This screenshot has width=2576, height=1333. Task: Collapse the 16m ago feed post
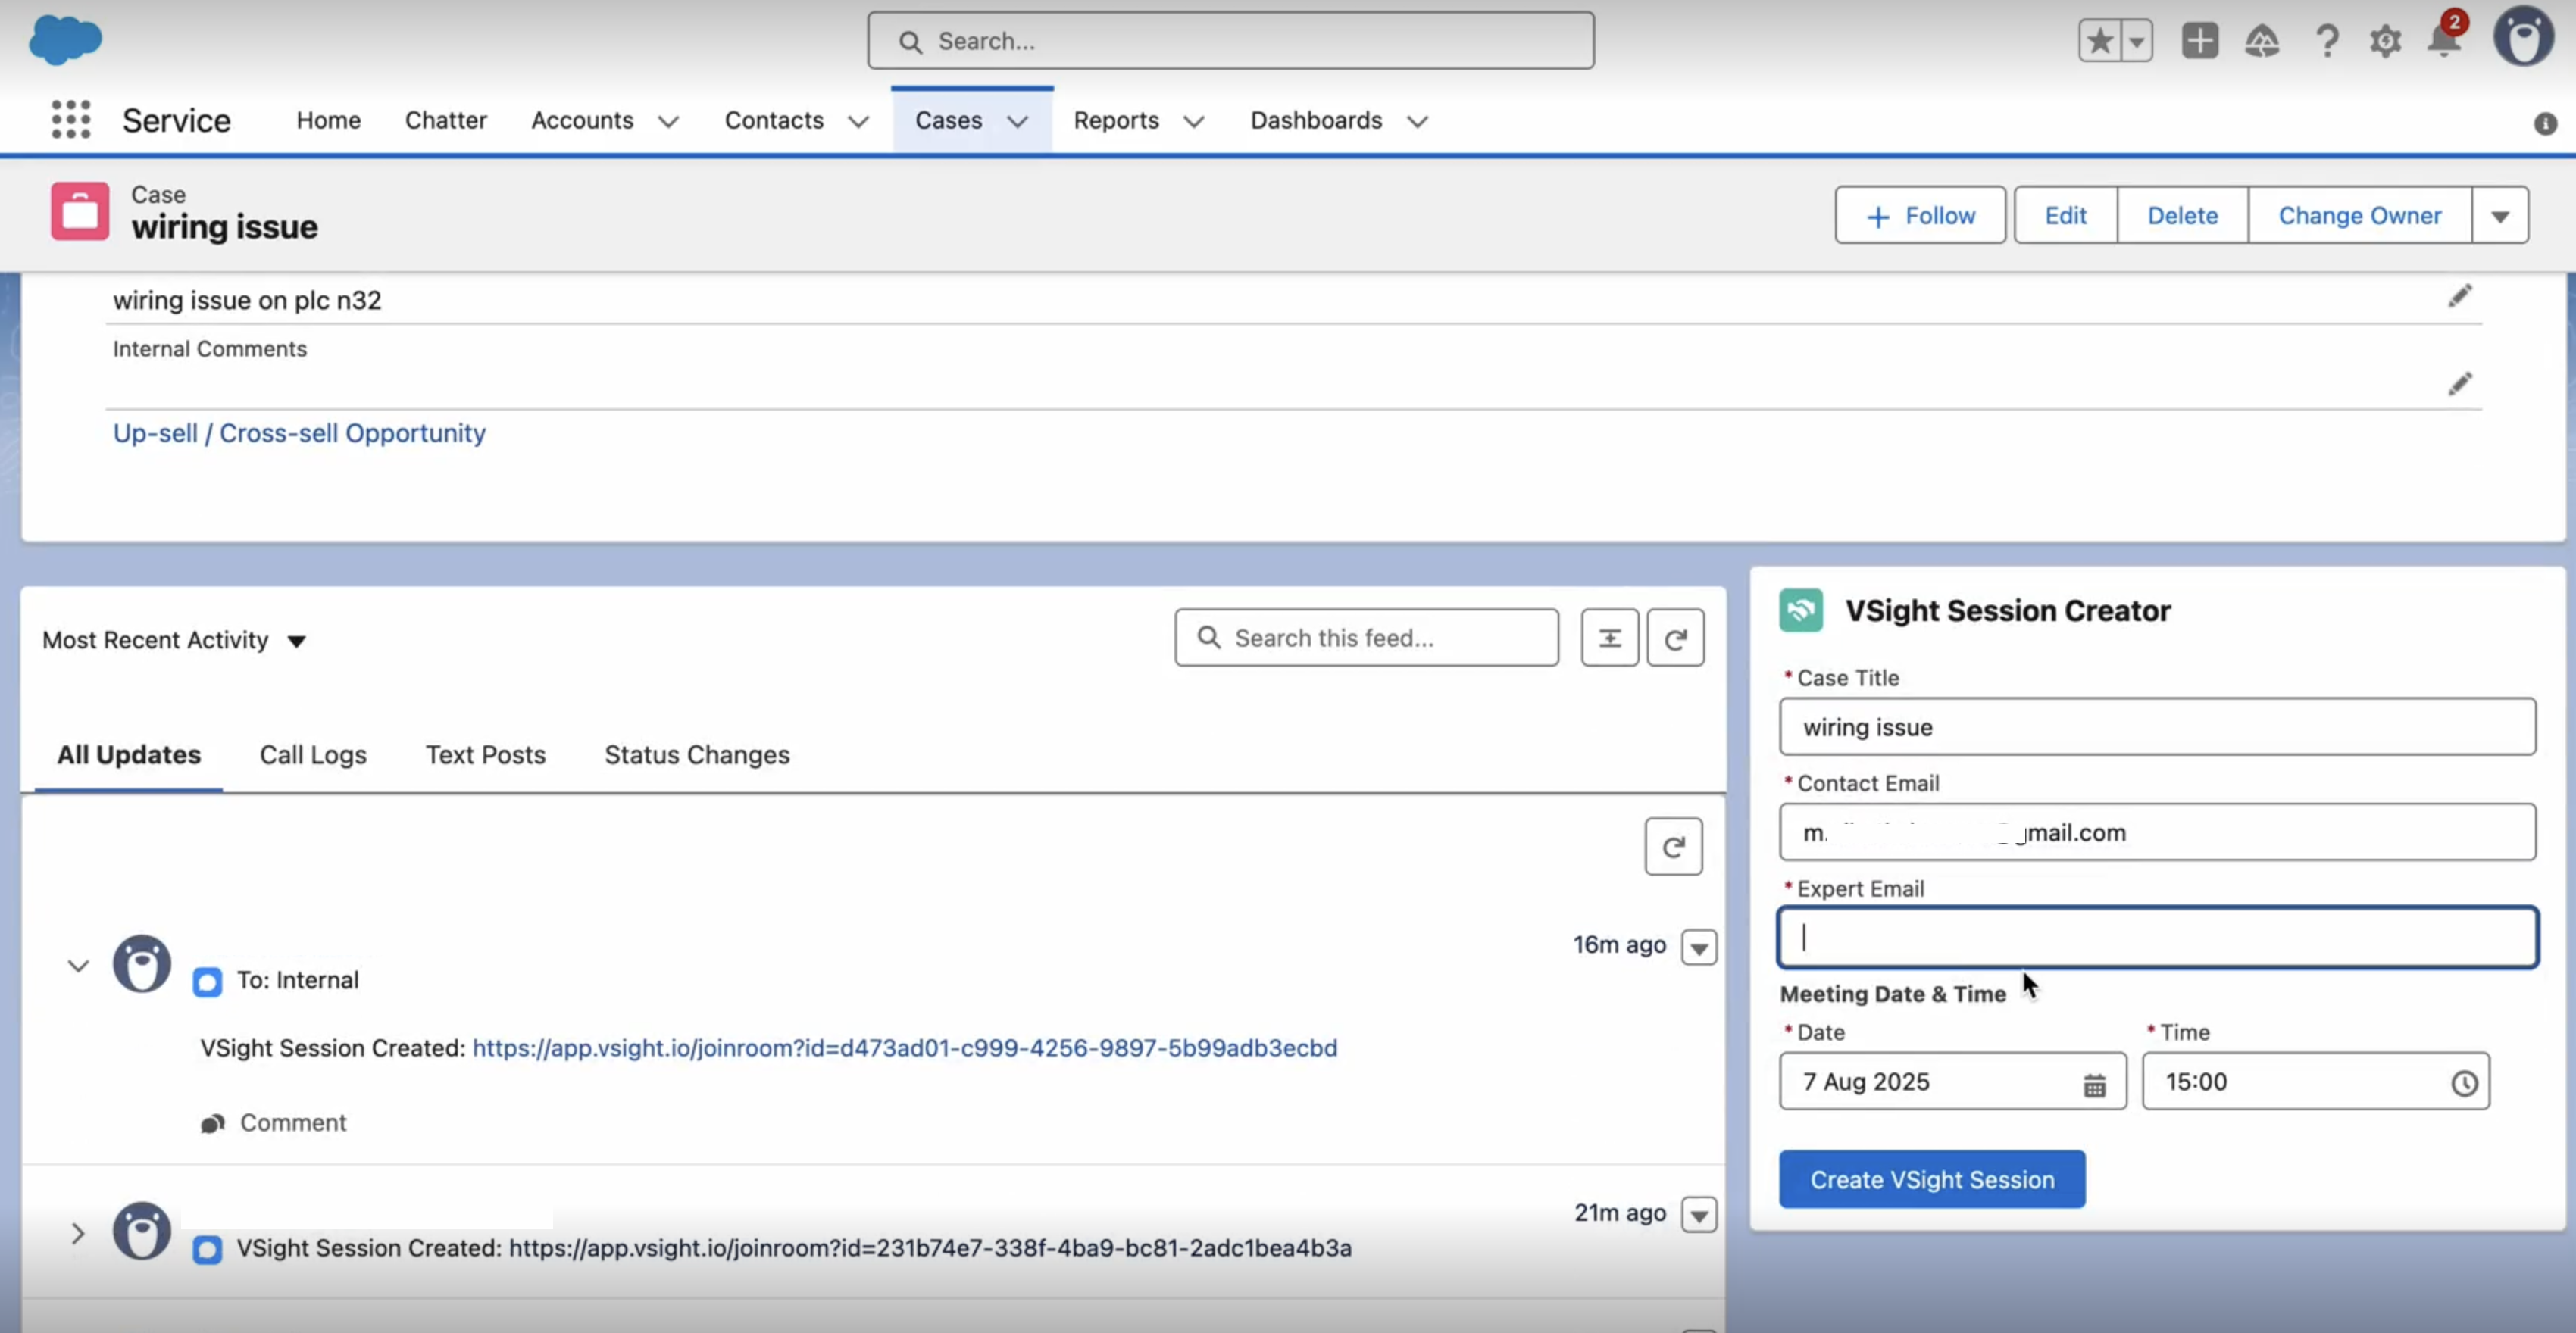[x=78, y=965]
